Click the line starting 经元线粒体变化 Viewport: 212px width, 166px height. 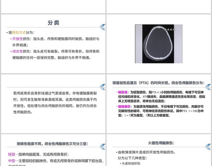[162, 97]
